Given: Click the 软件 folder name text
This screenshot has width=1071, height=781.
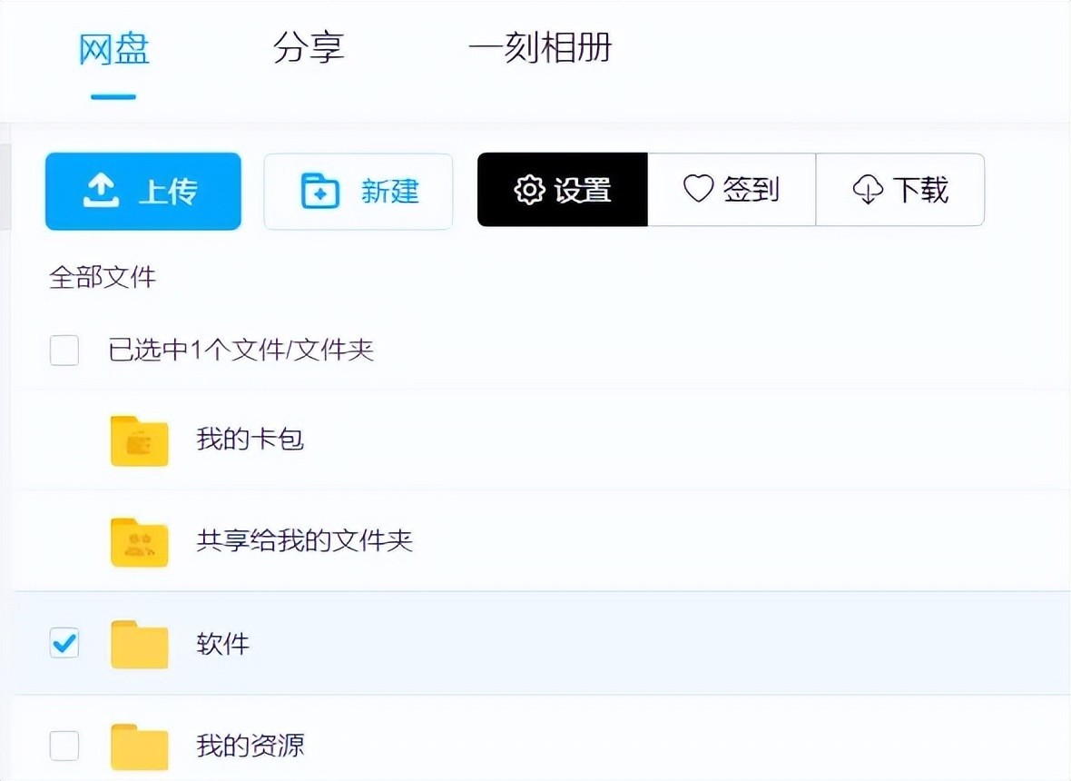Looking at the screenshot, I should coord(222,644).
